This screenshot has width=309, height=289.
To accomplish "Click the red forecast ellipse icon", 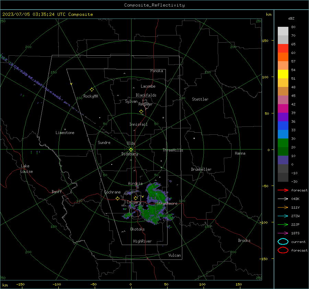I will (283, 250).
